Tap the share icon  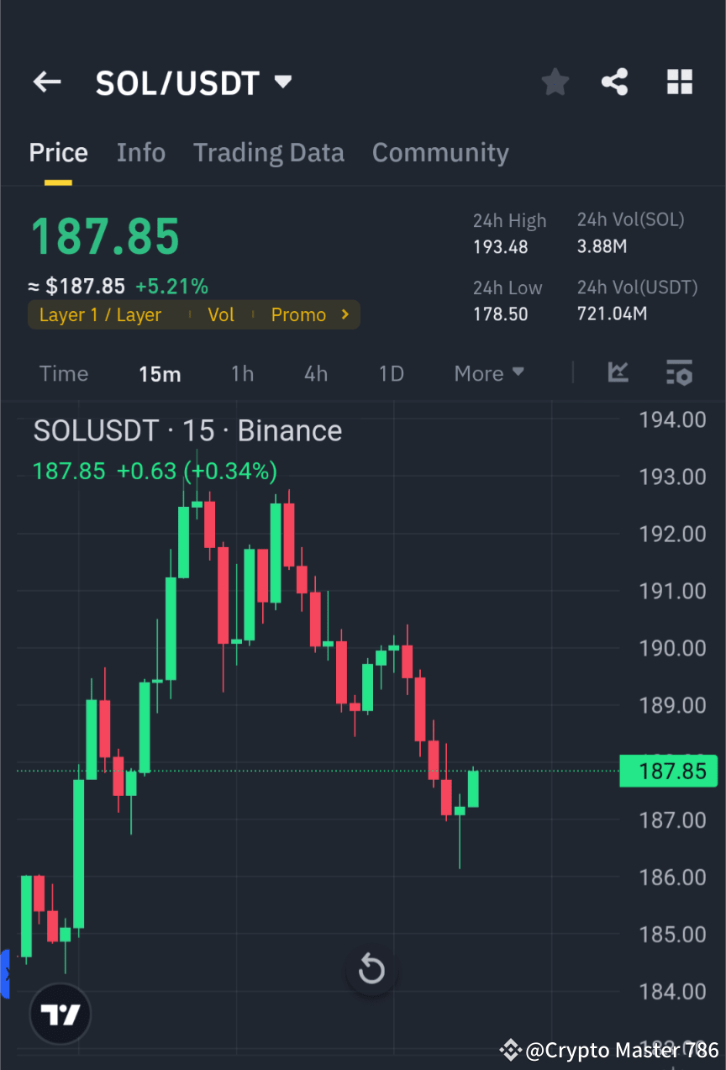(615, 82)
